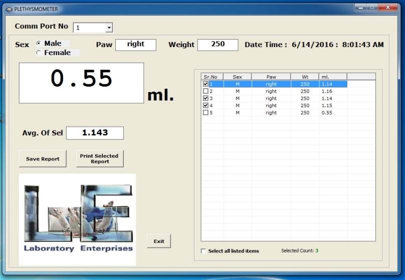Image resolution: width=405 pixels, height=280 pixels.
Task: Click the Plethysmometer title bar app icon
Action: pyautogui.click(x=9, y=10)
